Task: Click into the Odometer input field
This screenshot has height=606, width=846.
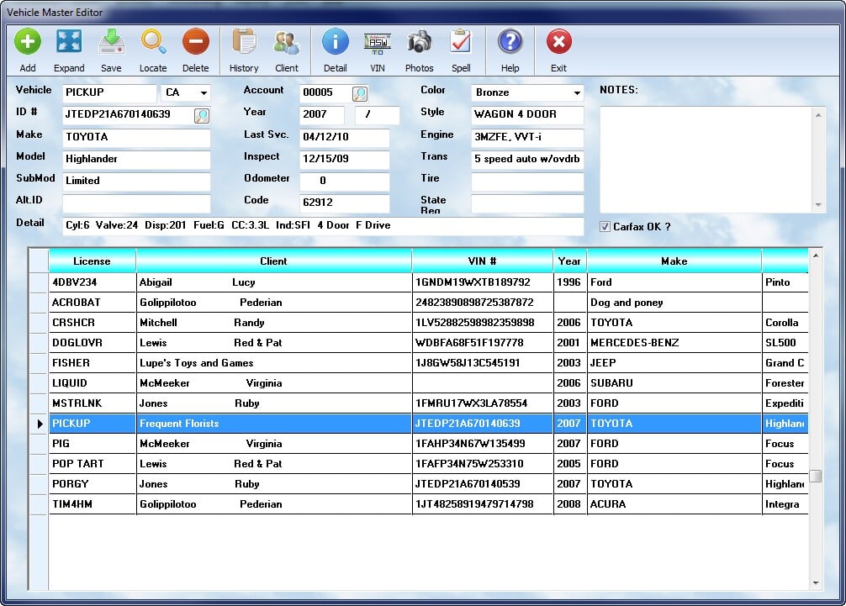Action: coord(345,182)
